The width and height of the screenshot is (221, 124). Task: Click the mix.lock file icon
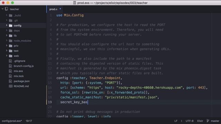10,76
